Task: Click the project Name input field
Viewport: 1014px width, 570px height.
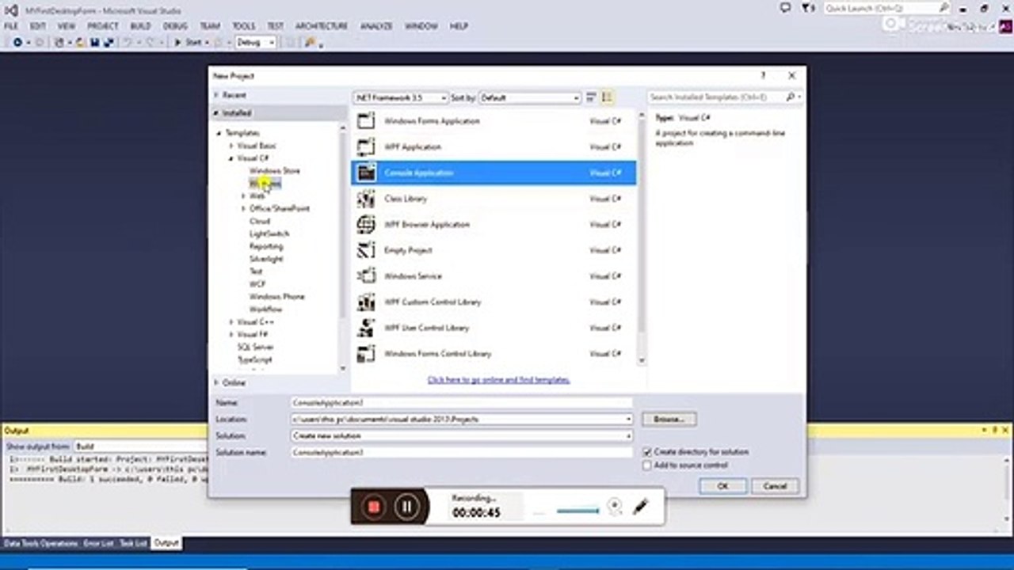Action: [462, 402]
